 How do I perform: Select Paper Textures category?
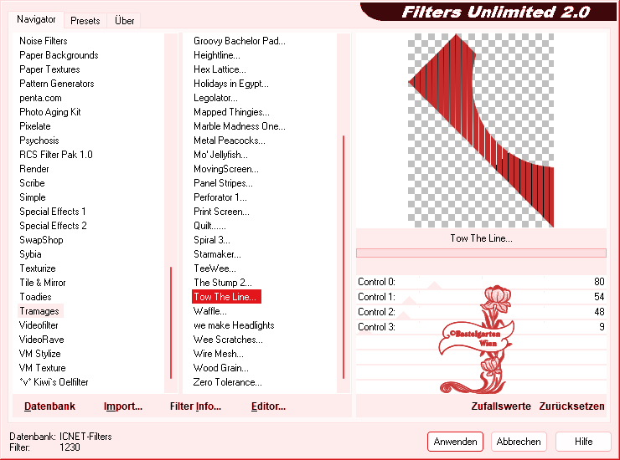(x=49, y=69)
